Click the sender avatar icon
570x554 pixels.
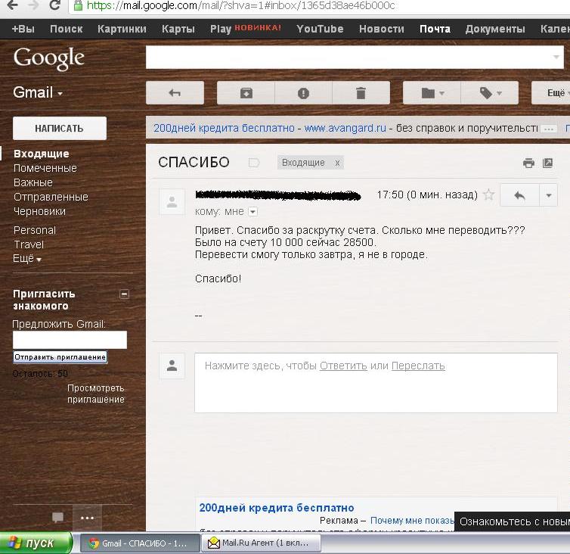point(172,201)
